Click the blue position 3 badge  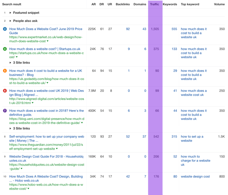point(5,29)
